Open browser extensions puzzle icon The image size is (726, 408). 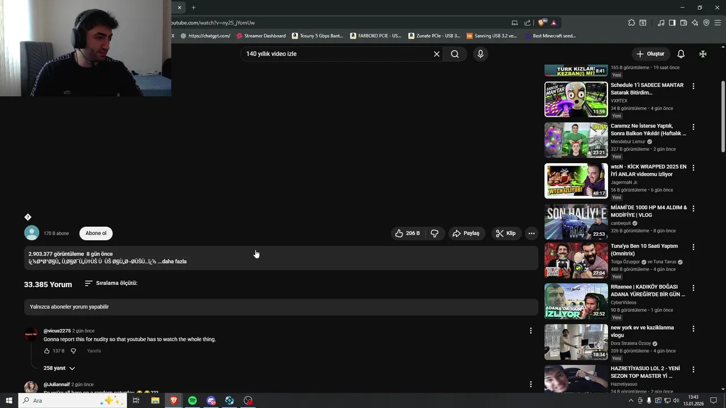click(631, 23)
